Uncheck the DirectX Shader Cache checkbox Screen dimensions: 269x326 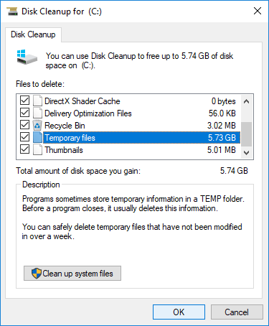24,101
